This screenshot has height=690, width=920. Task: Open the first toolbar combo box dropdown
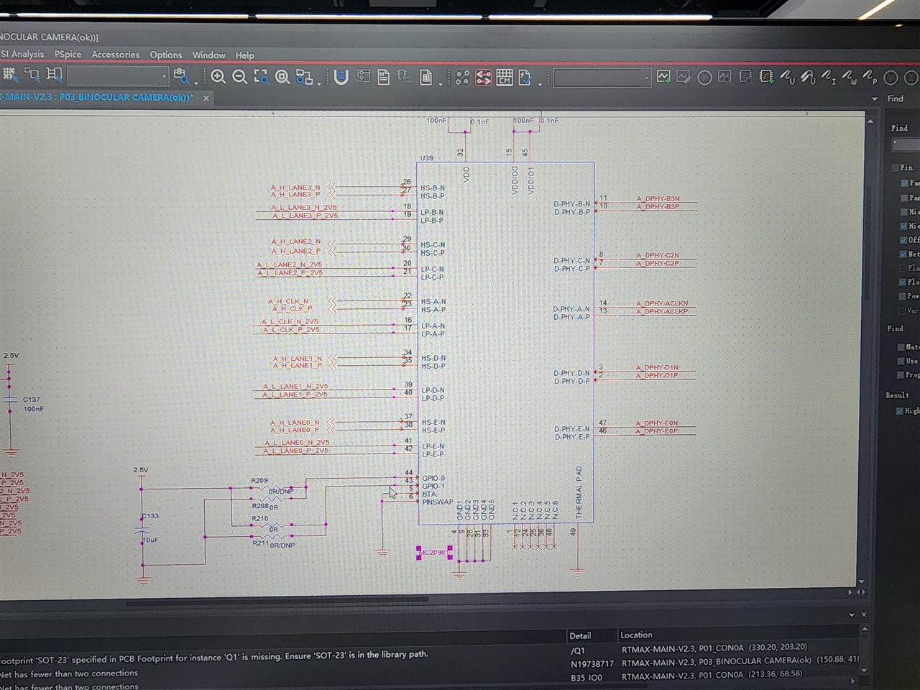pos(164,76)
